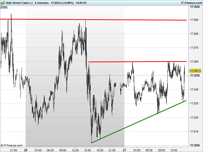Viewport: 203px width, 152px height.
Task: Select the green ascending trendline
Action: coord(139,122)
